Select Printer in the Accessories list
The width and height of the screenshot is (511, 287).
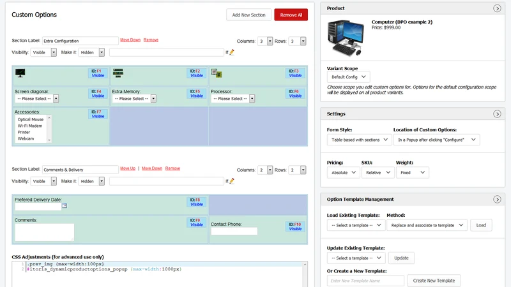click(24, 132)
